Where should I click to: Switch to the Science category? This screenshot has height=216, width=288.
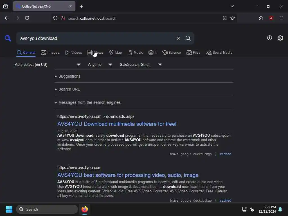click(171, 53)
